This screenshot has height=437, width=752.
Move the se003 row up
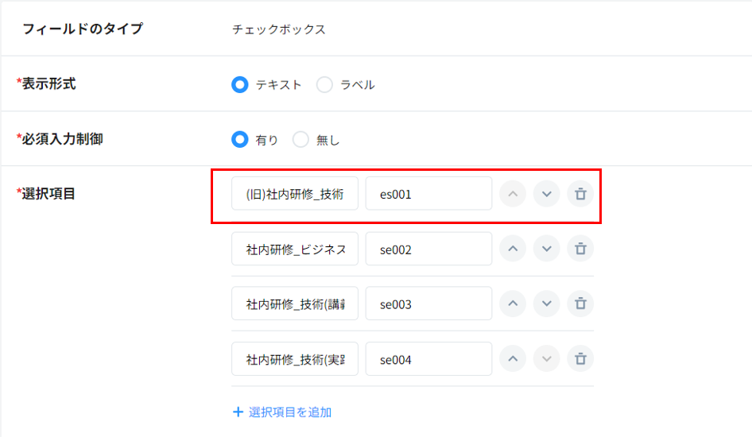point(513,304)
